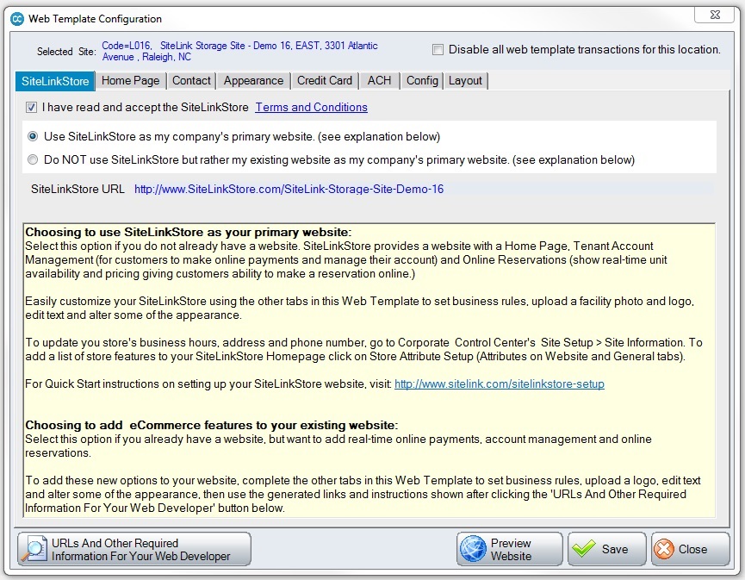
Task: Click the Save button label
Action: 615,549
